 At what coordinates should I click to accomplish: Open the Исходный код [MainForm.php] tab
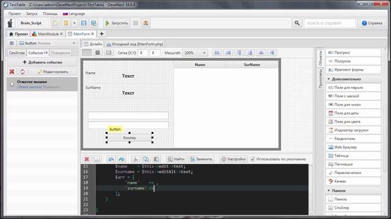pos(134,44)
